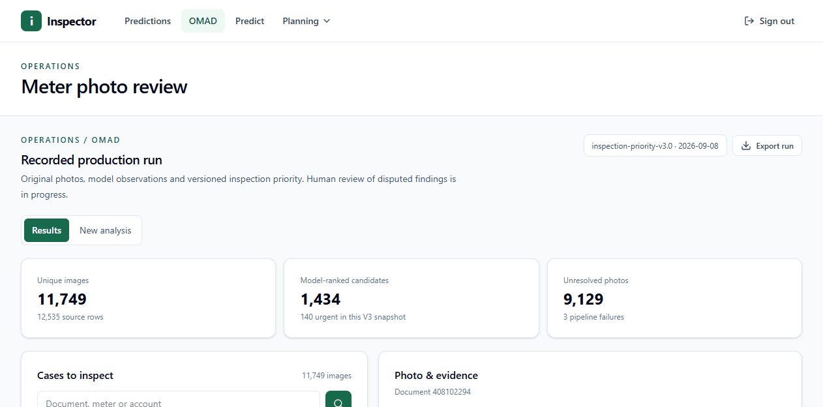Screen dimensions: 823x407
Task: Click the inspection-priority-v3.0 version badge
Action: (x=655, y=145)
